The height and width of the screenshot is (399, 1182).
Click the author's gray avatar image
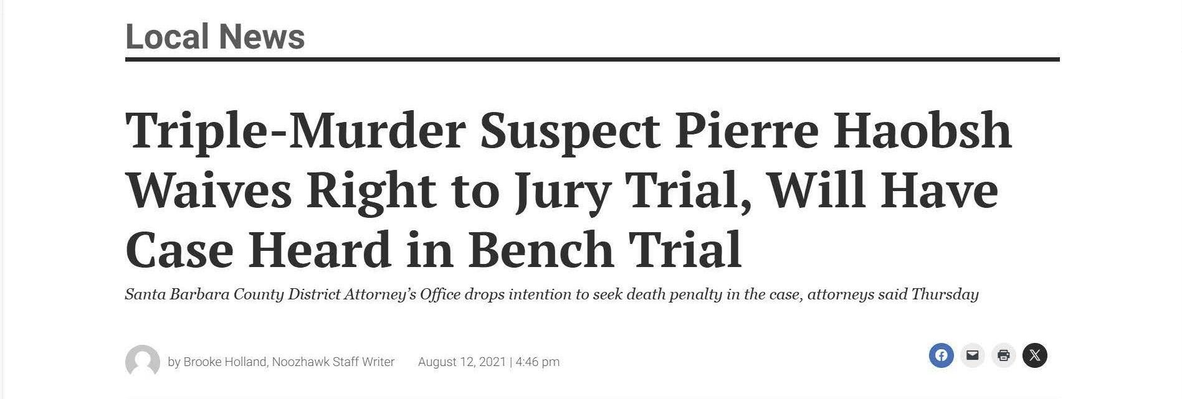coord(143,361)
